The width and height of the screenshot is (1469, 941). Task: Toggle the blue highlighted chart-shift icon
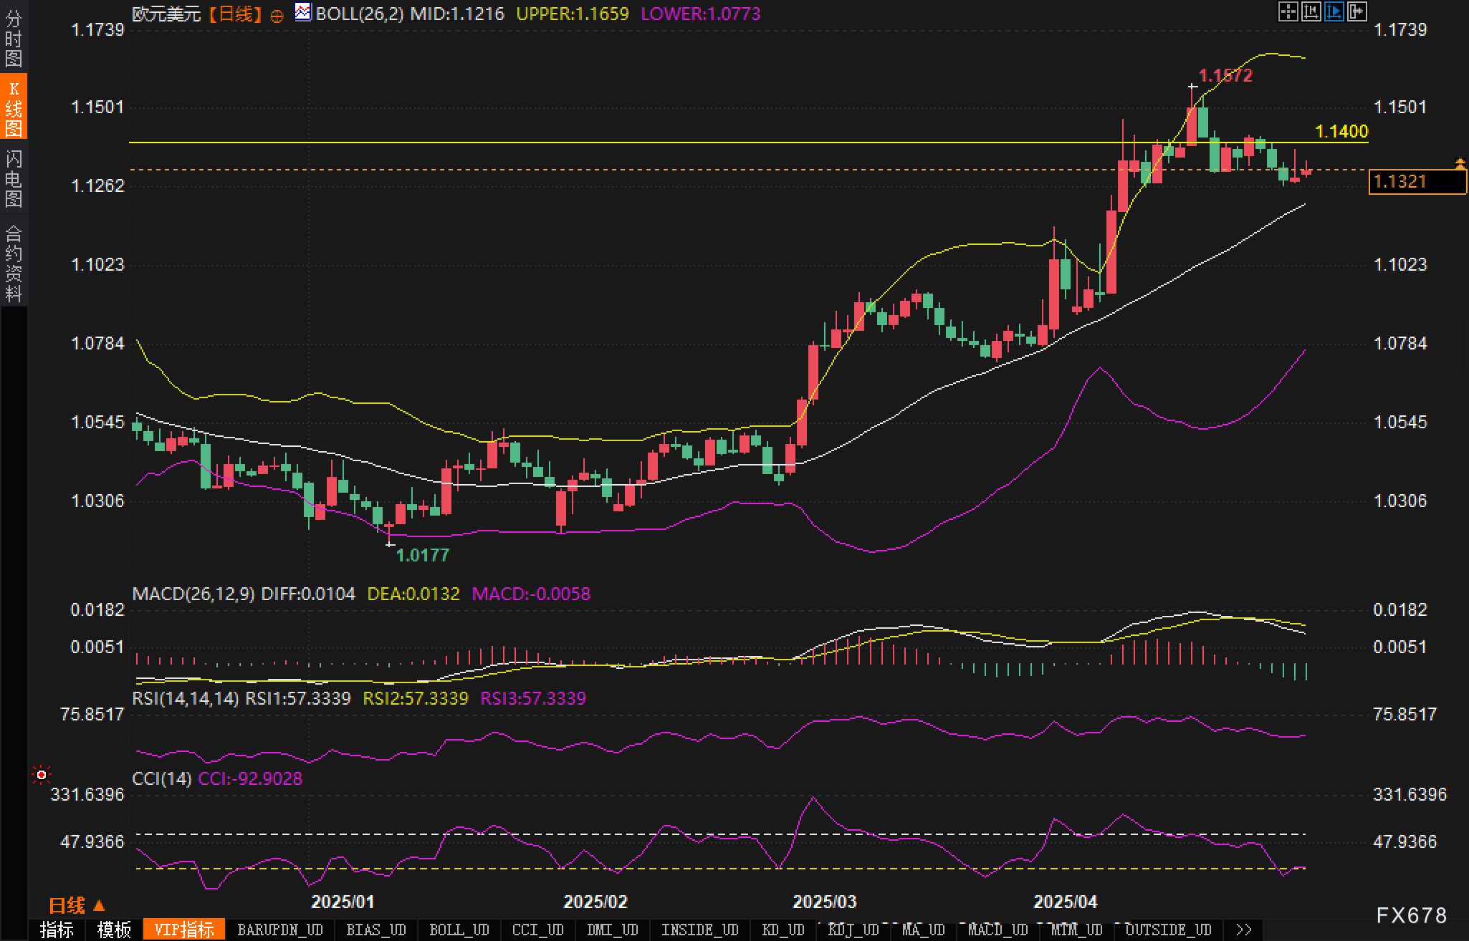pyautogui.click(x=1334, y=11)
